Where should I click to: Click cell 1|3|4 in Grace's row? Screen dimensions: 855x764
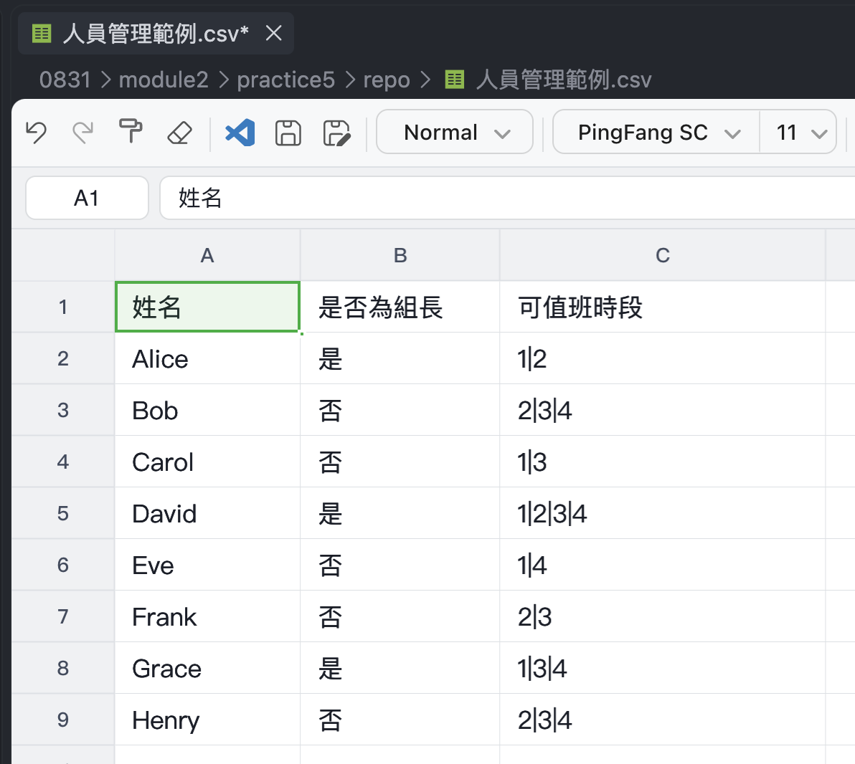[x=663, y=668]
